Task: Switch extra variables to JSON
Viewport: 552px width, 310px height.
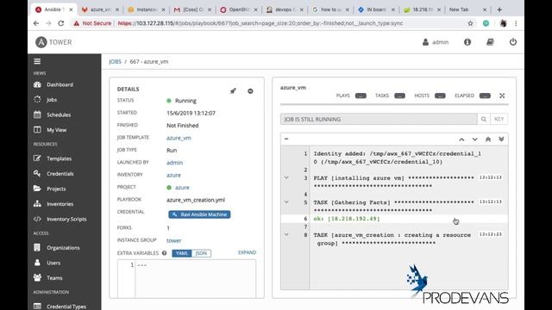Action: tap(201, 253)
